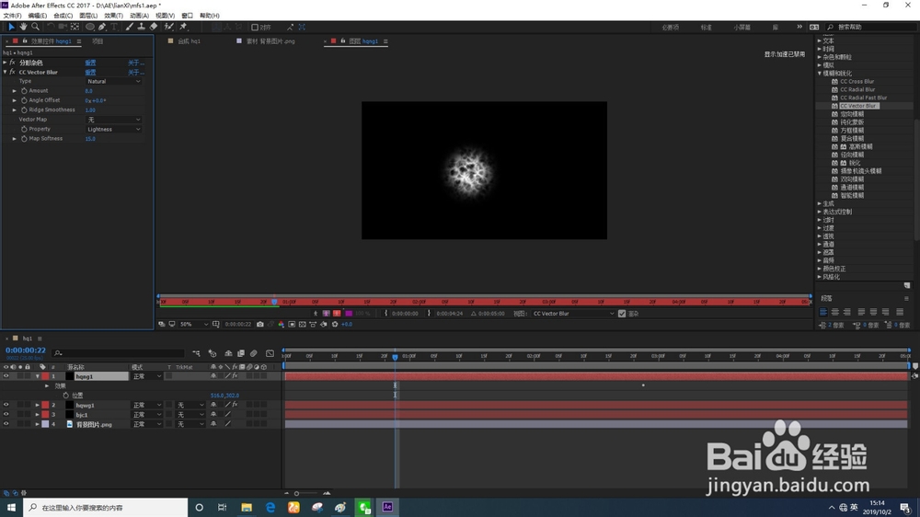Open the 文件(F) menu
920x517 pixels.
point(12,16)
